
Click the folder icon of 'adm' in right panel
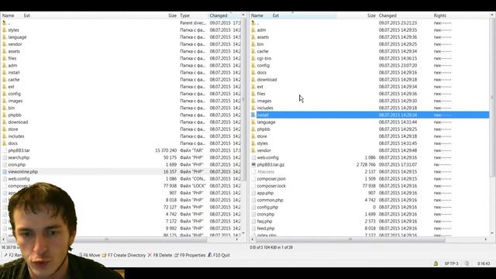coord(253,30)
